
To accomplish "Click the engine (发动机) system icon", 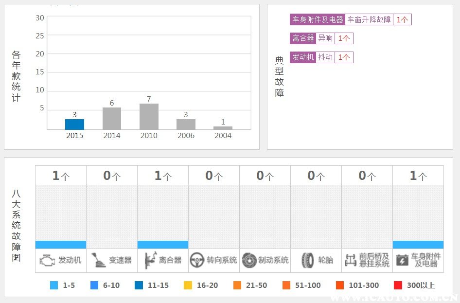I will pos(47,261).
